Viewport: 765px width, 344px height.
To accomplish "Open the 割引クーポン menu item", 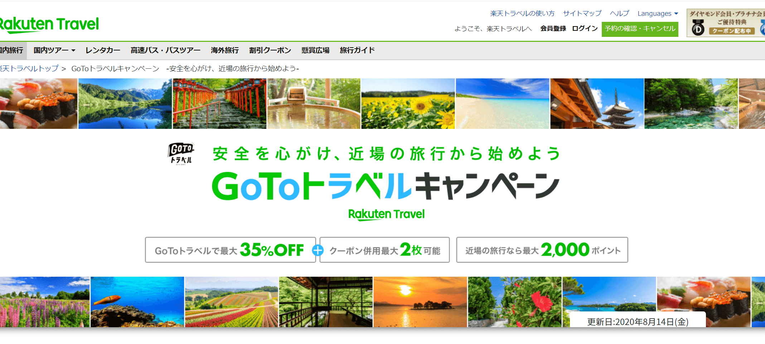I will point(270,50).
